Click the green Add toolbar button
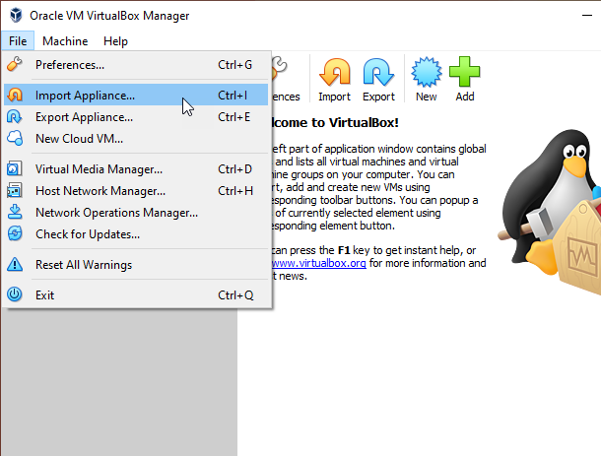Viewport: 601px width, 456px height. [x=465, y=80]
